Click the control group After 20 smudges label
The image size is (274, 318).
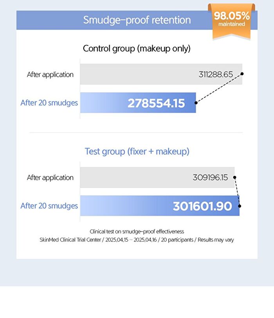click(x=49, y=103)
